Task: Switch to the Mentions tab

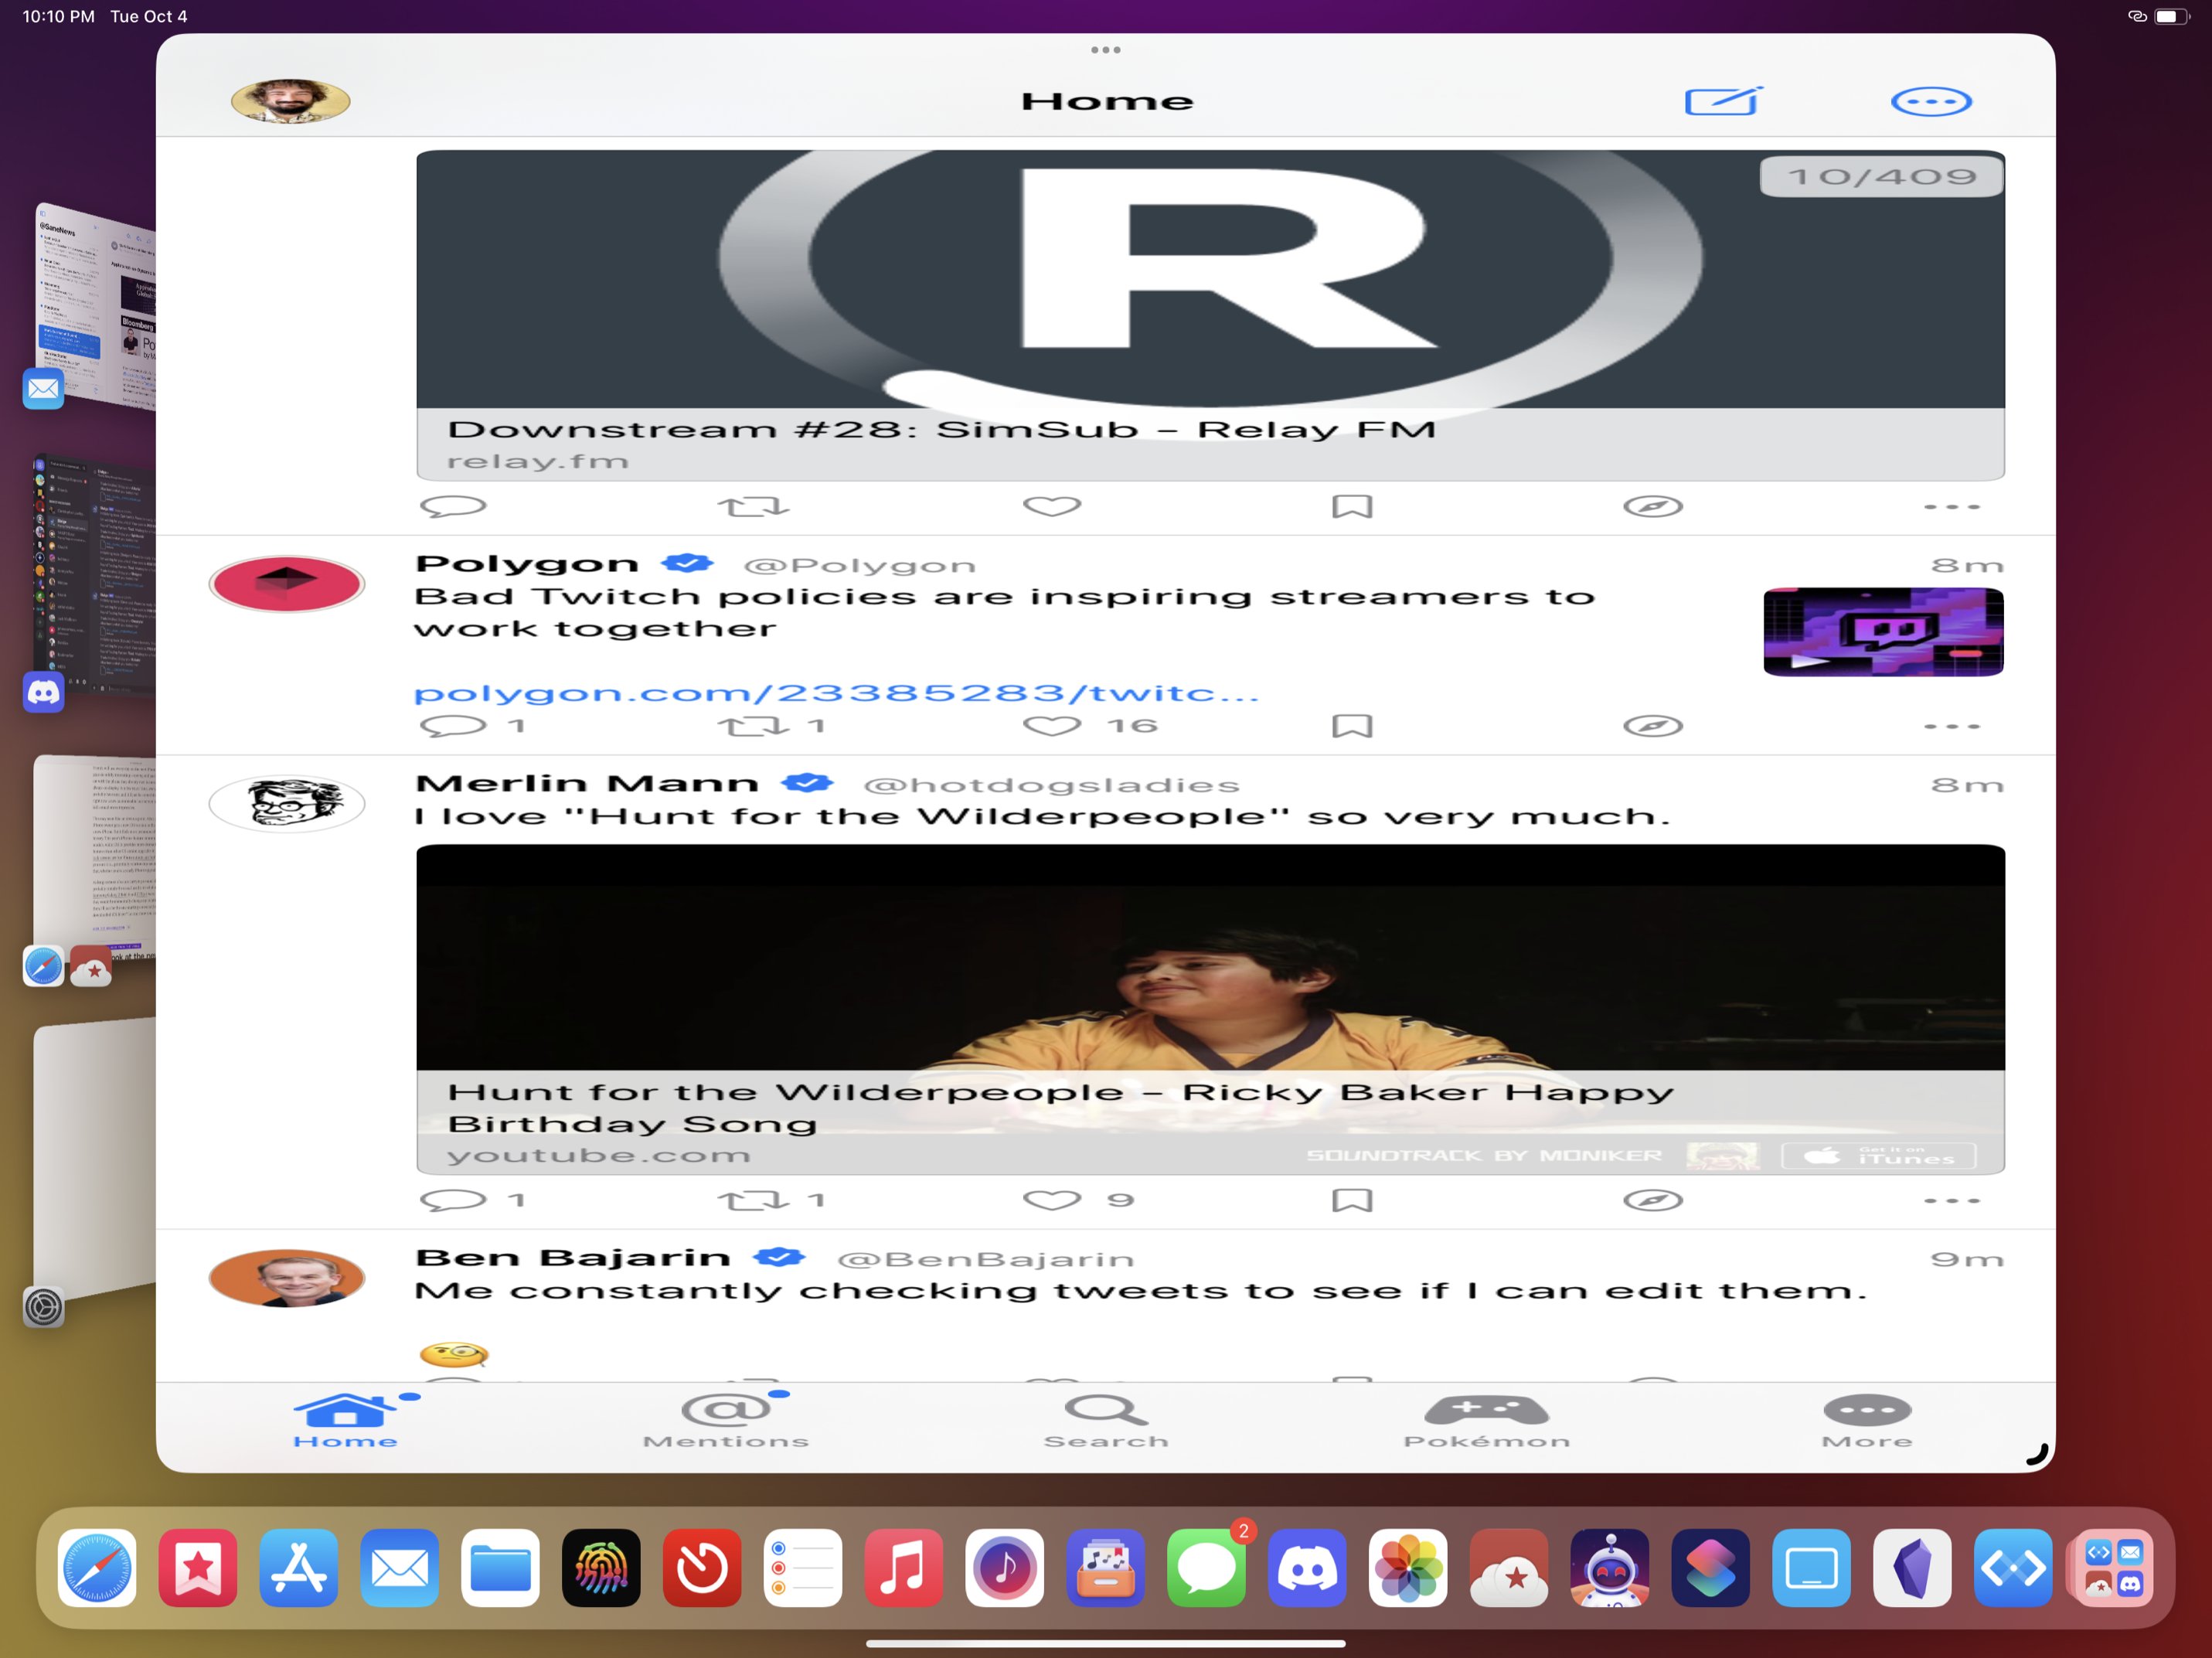Action: point(726,1421)
